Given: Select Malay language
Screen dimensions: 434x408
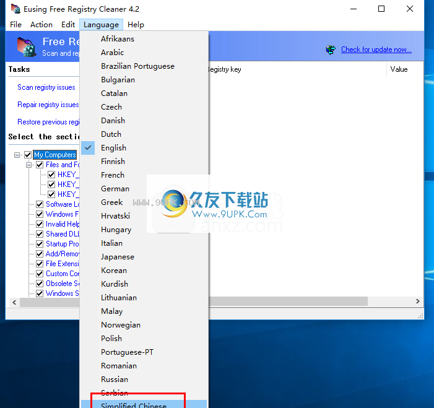Looking at the screenshot, I should click(x=144, y=311).
